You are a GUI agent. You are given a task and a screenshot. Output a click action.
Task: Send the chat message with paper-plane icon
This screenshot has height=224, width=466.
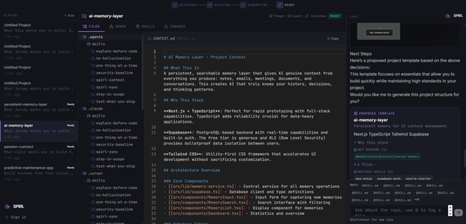point(459,212)
